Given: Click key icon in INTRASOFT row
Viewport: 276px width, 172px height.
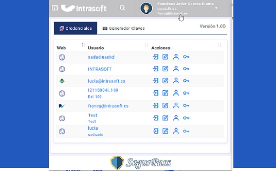Looking at the screenshot, I should coord(186,69).
